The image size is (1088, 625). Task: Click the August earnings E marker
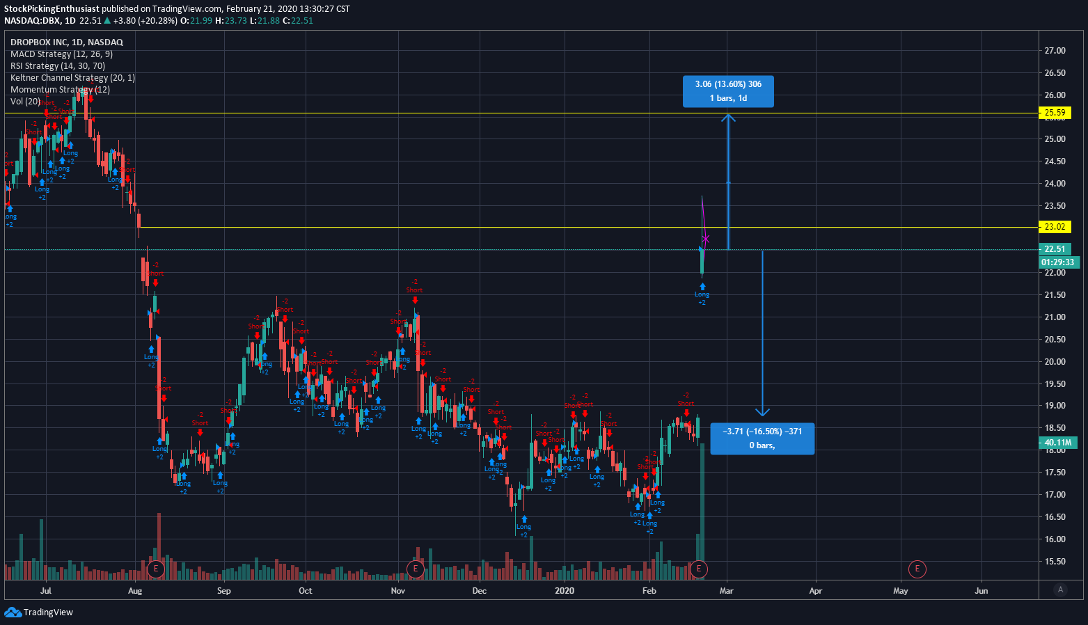(156, 569)
